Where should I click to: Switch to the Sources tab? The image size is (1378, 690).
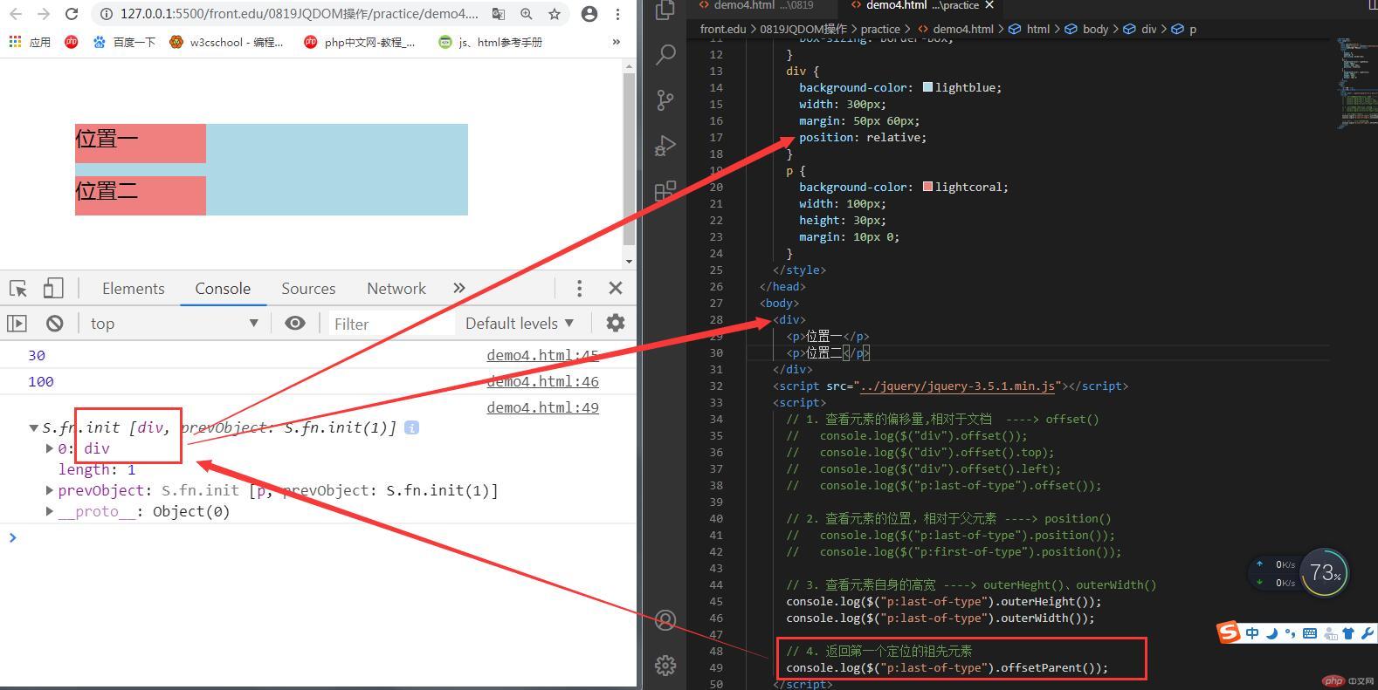[x=308, y=289]
